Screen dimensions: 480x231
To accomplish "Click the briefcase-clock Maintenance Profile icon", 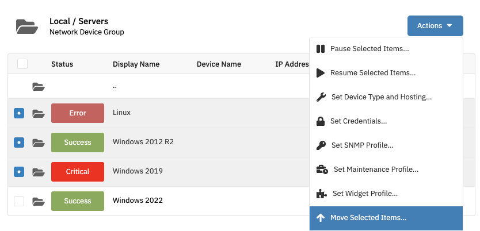I will 322,170.
